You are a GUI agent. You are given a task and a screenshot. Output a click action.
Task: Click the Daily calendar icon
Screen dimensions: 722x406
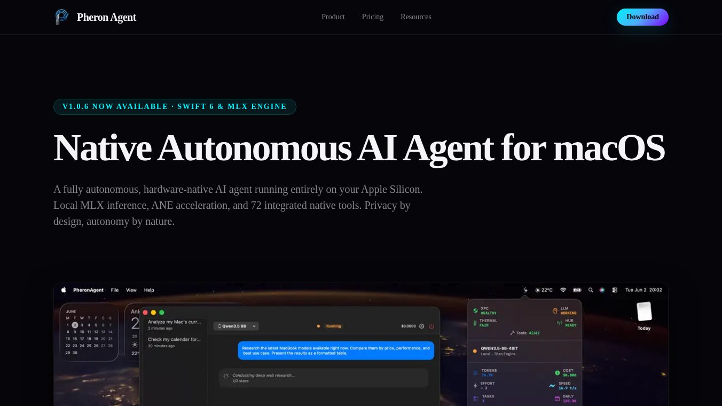tap(557, 399)
